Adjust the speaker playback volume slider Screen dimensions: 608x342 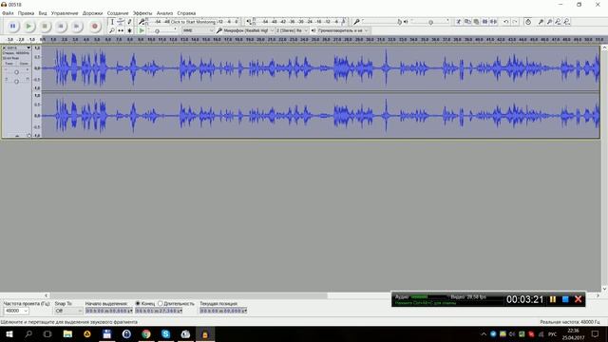(x=430, y=22)
